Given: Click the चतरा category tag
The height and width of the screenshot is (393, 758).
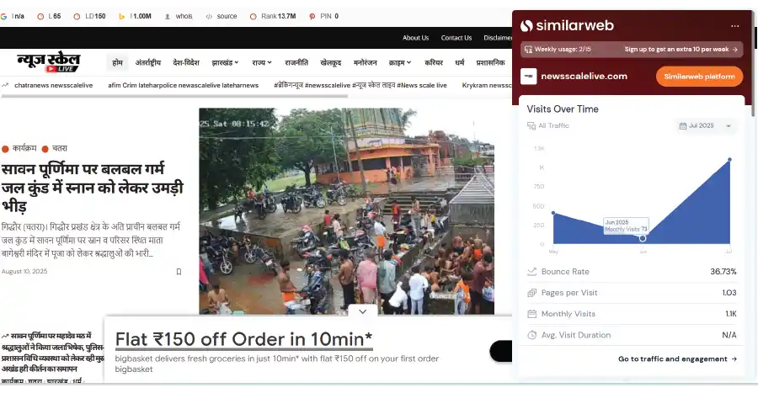Looking at the screenshot, I should (60, 149).
